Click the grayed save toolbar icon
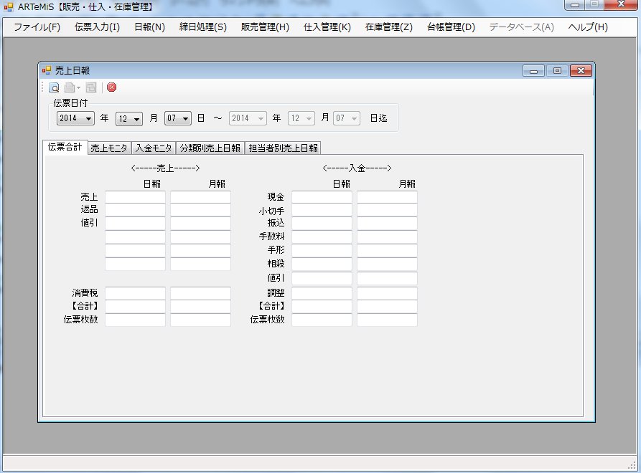 click(x=91, y=87)
